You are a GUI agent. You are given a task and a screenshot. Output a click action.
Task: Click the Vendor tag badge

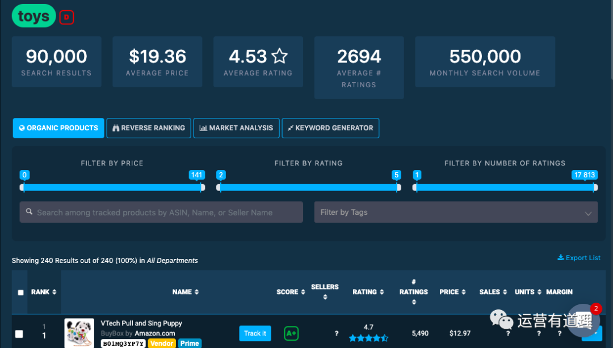[x=161, y=343]
